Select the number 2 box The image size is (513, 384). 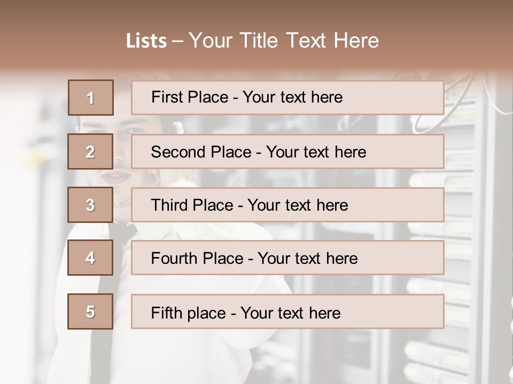tap(91, 151)
